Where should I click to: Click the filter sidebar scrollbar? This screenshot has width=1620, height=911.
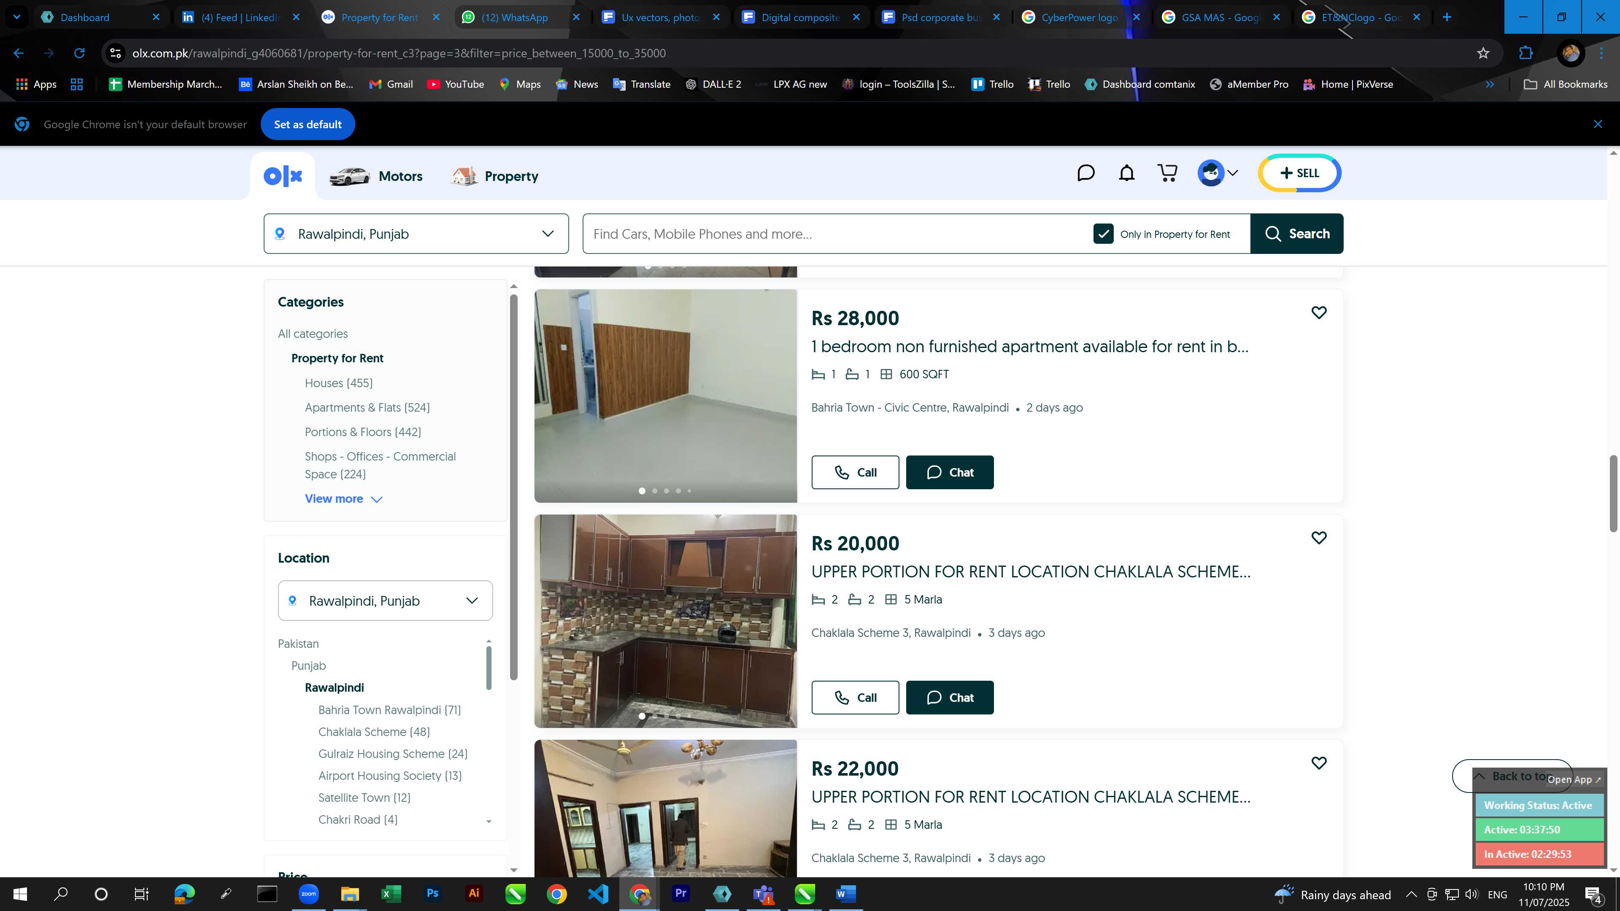click(x=514, y=487)
